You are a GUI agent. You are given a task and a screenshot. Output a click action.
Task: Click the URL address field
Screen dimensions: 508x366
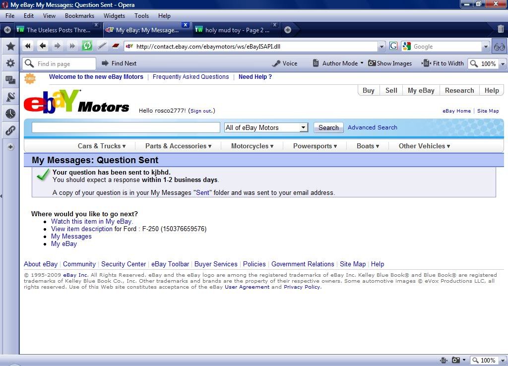tap(251, 47)
